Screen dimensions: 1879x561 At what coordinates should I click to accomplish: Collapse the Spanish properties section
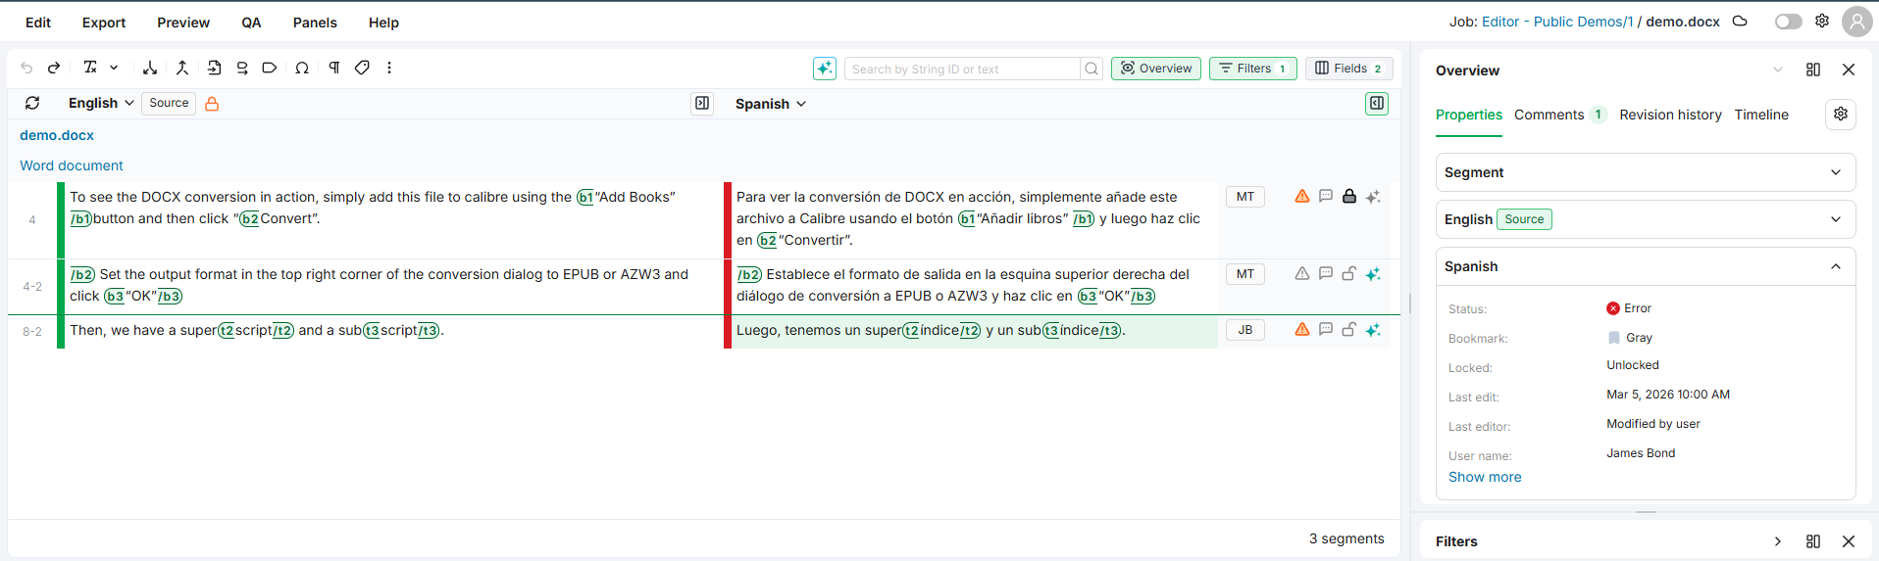1835,266
